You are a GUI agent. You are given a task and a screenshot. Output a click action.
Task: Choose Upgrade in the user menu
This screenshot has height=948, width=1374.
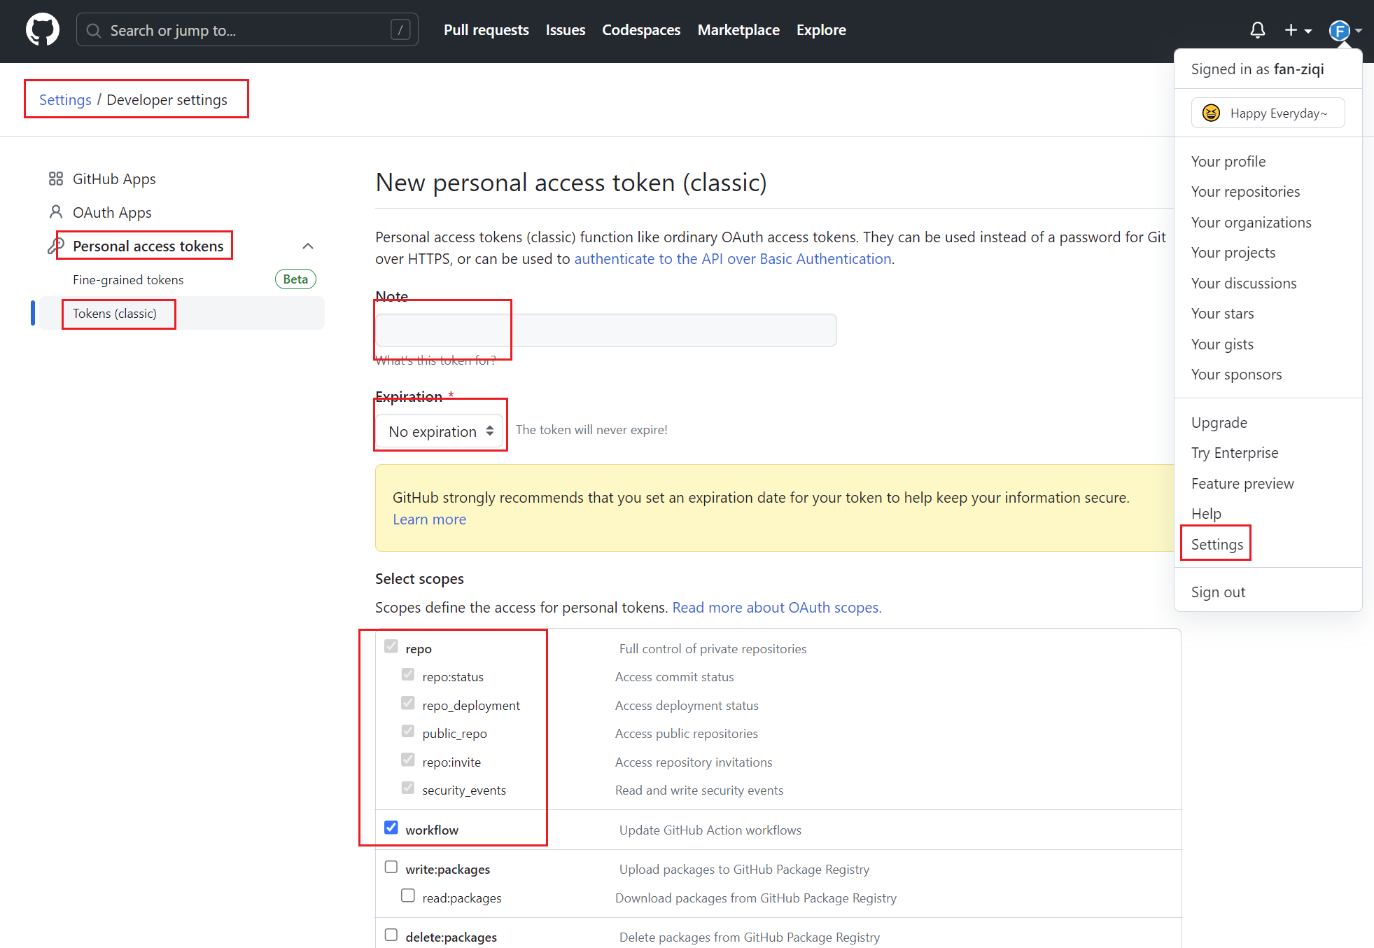1219,423
